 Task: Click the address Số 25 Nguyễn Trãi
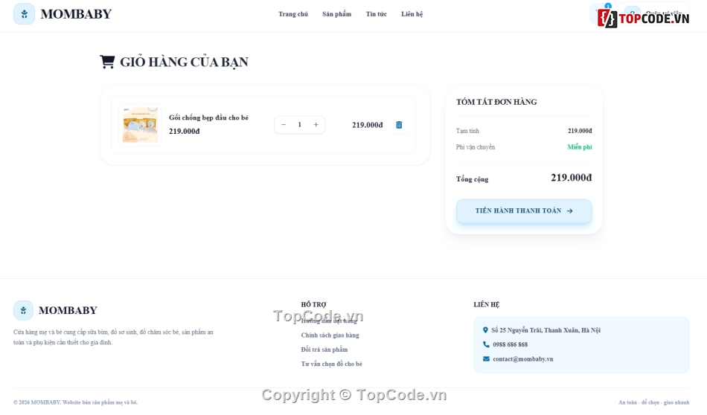(546, 330)
